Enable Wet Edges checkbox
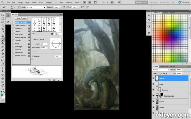The image size is (191, 119). [x=14, y=47]
